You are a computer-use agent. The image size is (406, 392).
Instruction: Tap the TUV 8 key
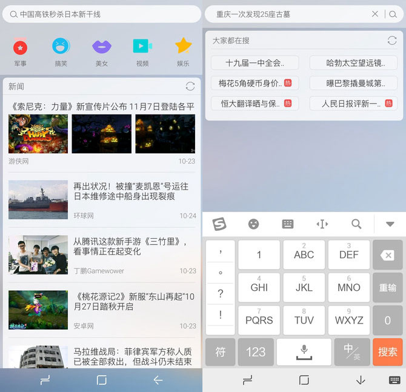(304, 321)
